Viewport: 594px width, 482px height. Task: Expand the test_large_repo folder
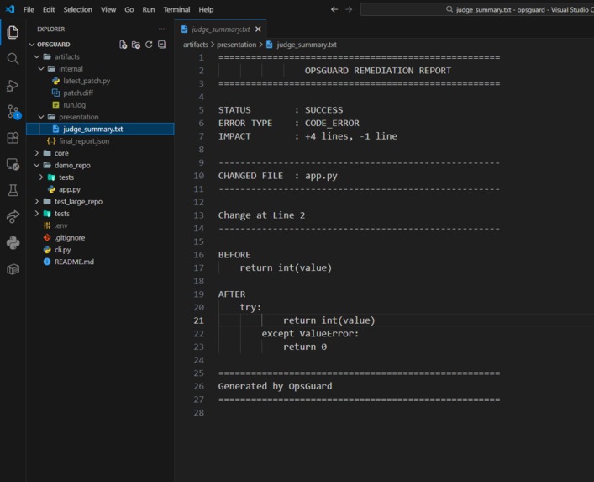tap(37, 201)
